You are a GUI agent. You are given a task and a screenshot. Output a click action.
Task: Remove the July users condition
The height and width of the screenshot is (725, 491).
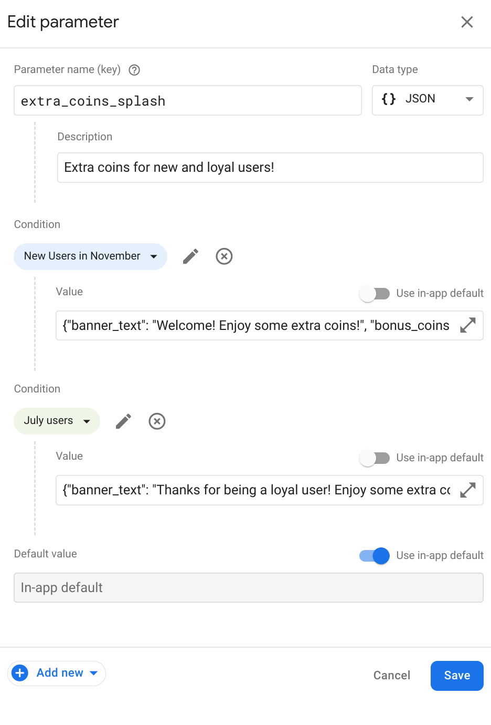click(157, 421)
